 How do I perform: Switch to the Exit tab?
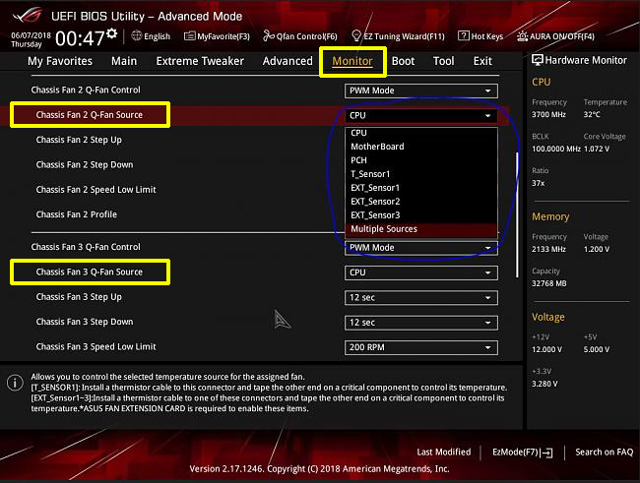click(x=482, y=61)
